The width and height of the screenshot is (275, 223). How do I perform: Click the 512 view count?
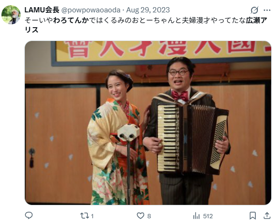click(208, 216)
